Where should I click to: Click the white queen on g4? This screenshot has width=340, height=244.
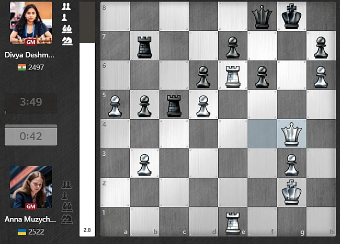291,134
